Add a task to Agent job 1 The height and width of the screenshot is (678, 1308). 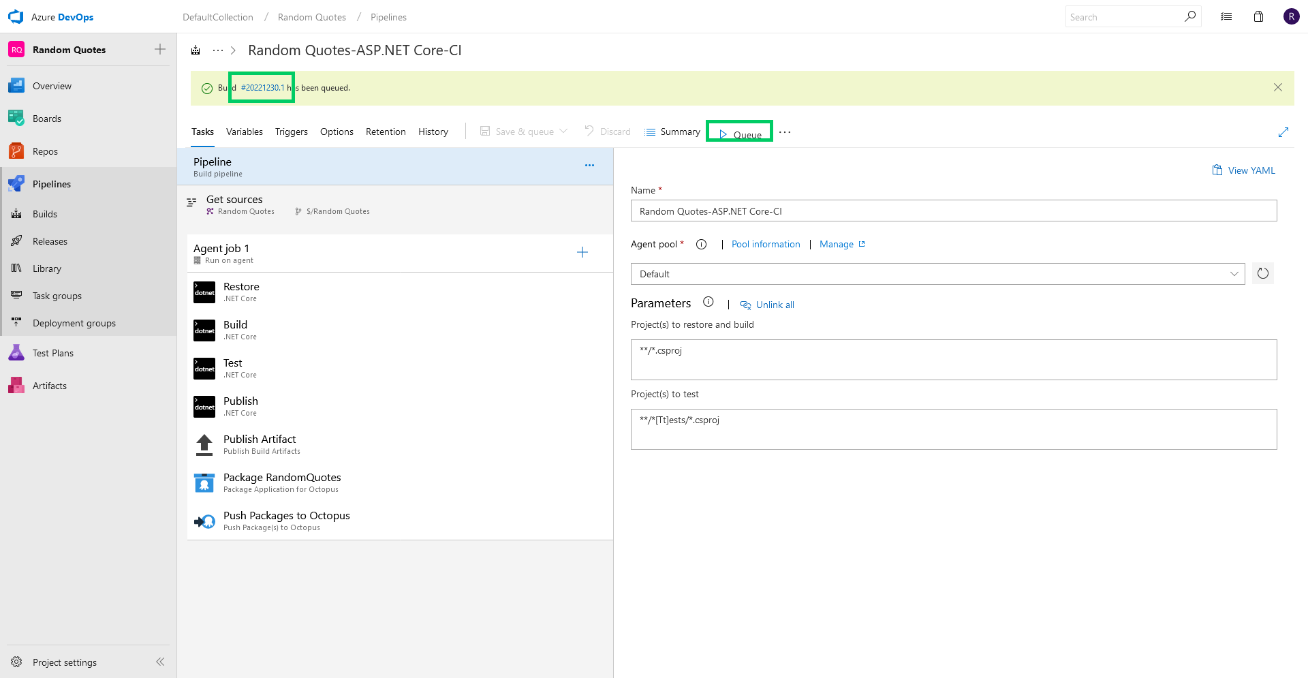582,253
